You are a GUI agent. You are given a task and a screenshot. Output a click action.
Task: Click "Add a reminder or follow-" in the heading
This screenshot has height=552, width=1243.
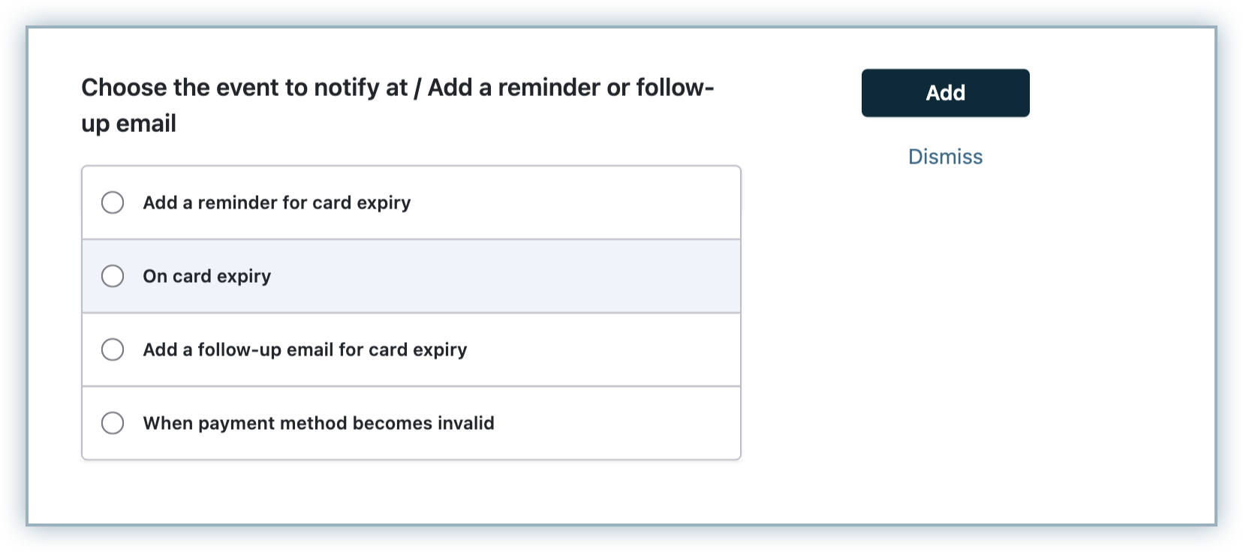pyautogui.click(x=570, y=88)
